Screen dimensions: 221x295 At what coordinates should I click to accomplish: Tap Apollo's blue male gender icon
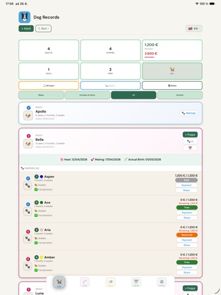click(29, 108)
